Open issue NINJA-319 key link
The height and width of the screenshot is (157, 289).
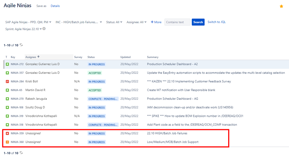[x=17, y=116]
